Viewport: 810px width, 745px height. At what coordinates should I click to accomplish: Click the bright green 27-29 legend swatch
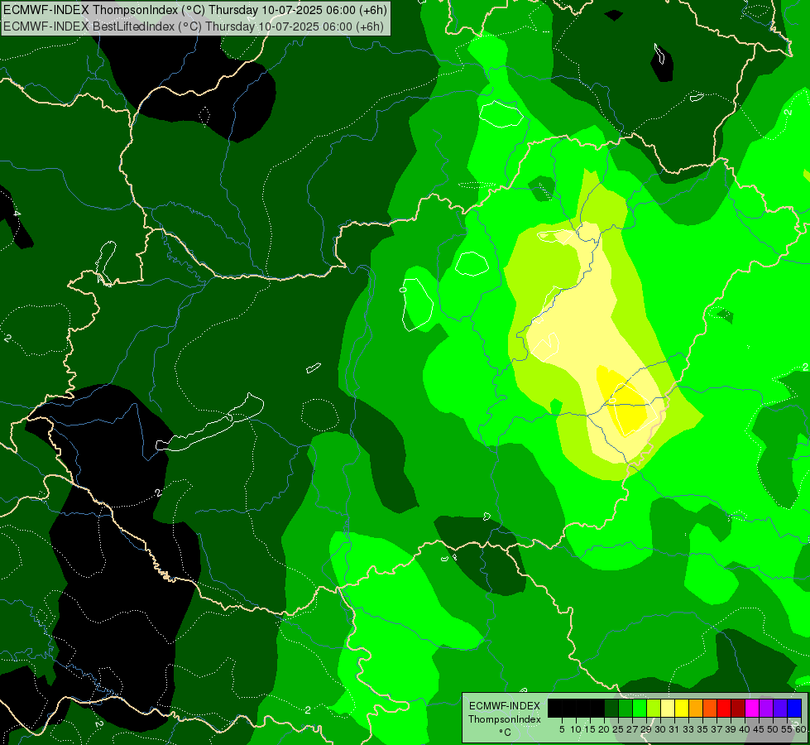[x=640, y=708]
